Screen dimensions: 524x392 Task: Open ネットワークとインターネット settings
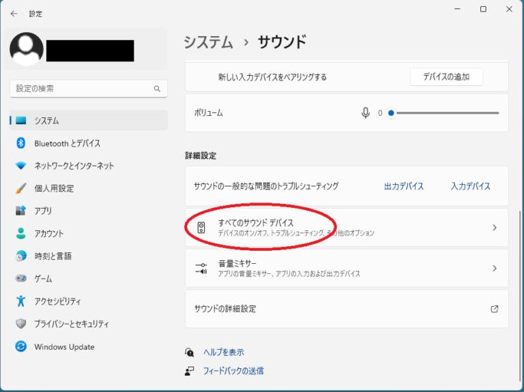[74, 166]
